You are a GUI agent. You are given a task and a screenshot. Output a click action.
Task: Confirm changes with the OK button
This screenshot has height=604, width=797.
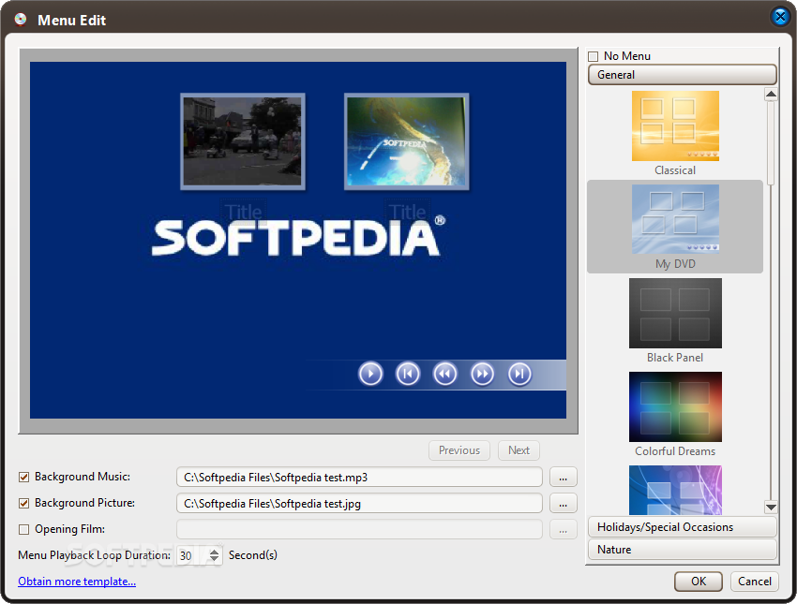click(699, 582)
